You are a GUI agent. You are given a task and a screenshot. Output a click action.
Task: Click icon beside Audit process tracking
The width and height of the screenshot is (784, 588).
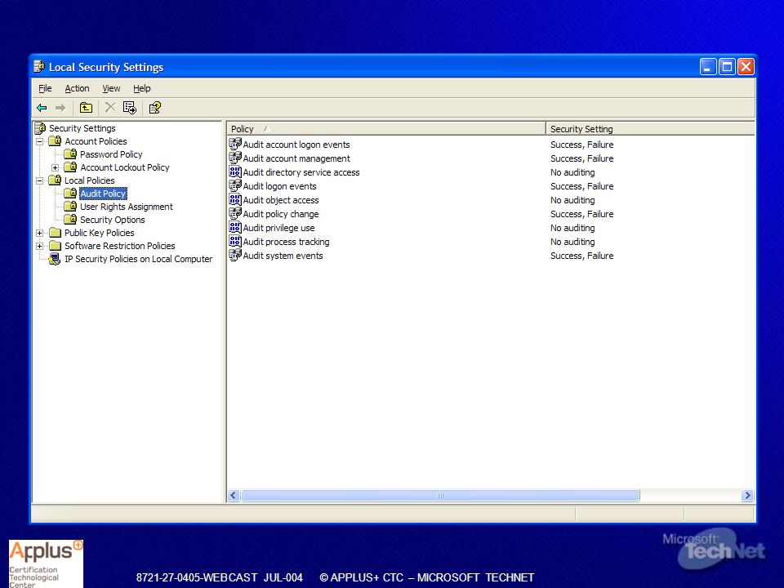pyautogui.click(x=235, y=242)
